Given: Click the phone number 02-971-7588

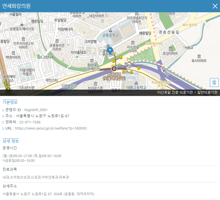Looking at the screenshot, I should pos(30,122).
